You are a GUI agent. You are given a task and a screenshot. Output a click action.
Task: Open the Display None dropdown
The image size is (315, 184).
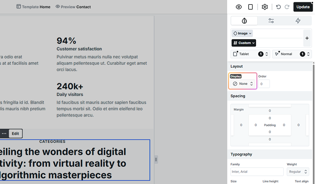[x=242, y=84]
